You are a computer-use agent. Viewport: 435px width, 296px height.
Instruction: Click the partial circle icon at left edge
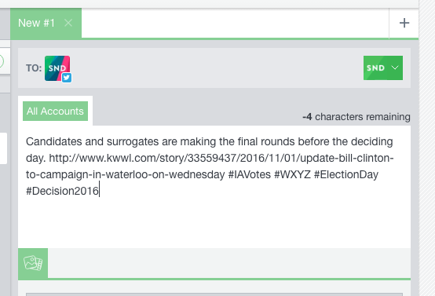tap(2, 61)
